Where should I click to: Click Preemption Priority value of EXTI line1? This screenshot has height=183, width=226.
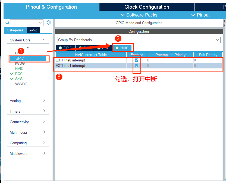[170, 66]
